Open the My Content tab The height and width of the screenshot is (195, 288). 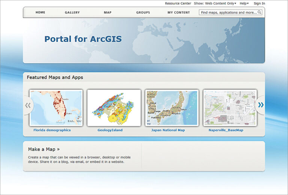[178, 12]
